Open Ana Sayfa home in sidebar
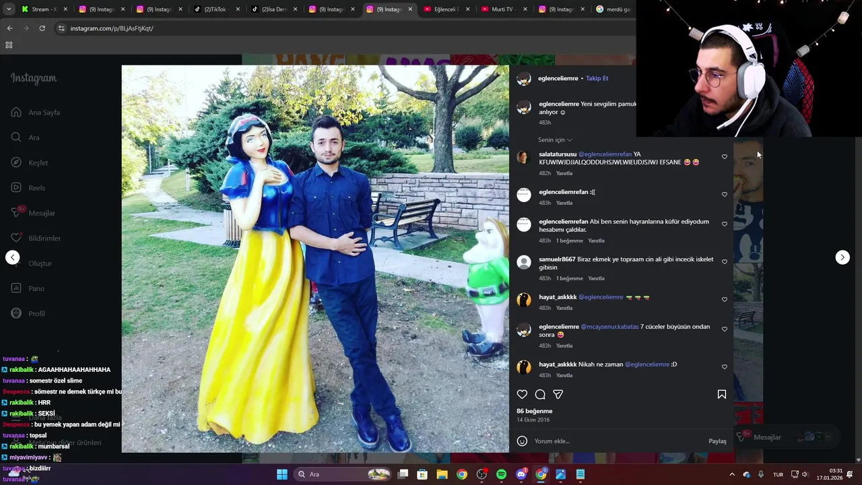 click(36, 112)
